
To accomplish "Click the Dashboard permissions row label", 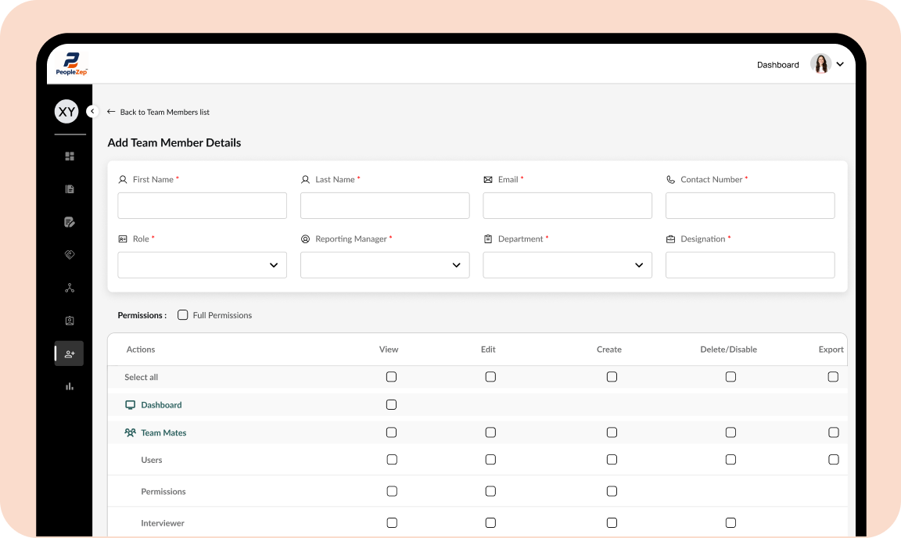I will (161, 405).
